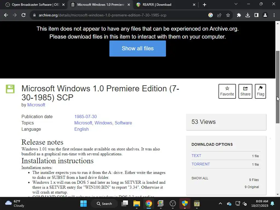Click the 9 Original text
This screenshot has height=210, width=280.
coord(252,187)
